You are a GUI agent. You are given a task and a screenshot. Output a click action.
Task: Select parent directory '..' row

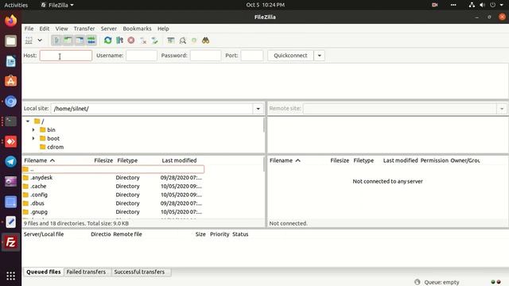(x=113, y=169)
